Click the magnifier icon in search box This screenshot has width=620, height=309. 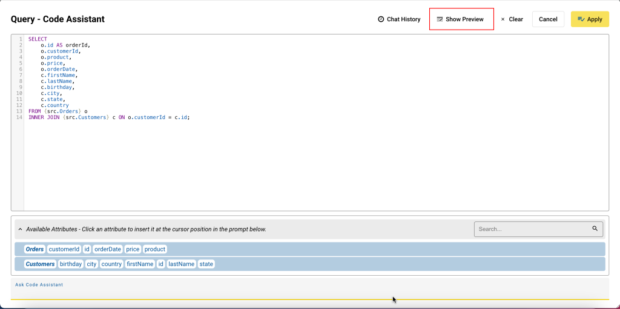click(x=595, y=229)
